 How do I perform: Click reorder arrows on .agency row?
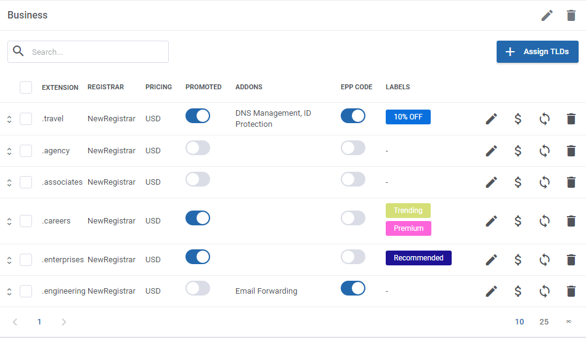[9, 151]
